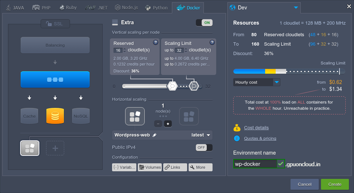The image size is (354, 193).
Task: Click the SQL database node icon
Action: tap(55, 116)
